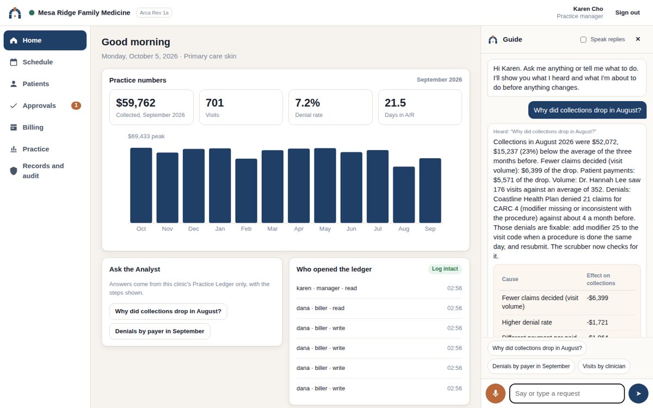This screenshot has height=408, width=653.
Task: Click the Approvals pending count badge
Action: pos(76,106)
